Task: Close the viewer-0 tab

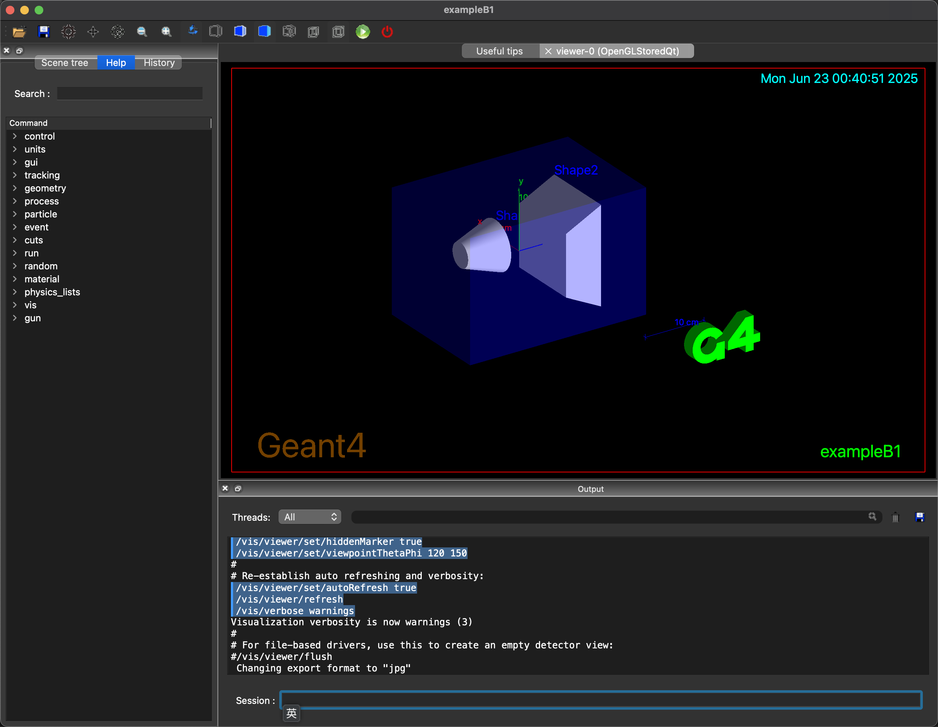Action: click(548, 51)
